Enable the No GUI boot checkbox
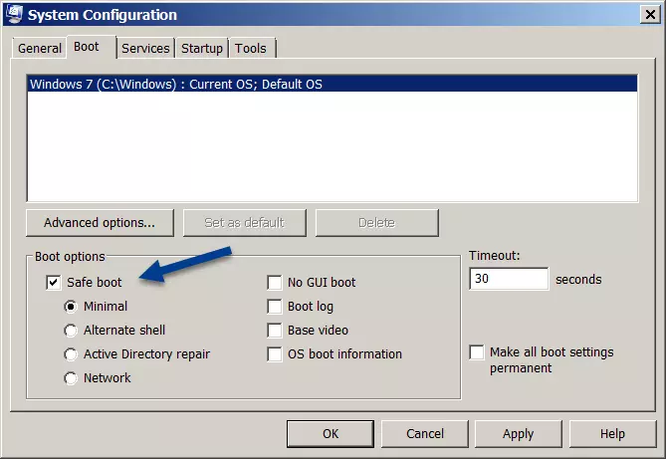666x459 pixels. click(x=275, y=282)
